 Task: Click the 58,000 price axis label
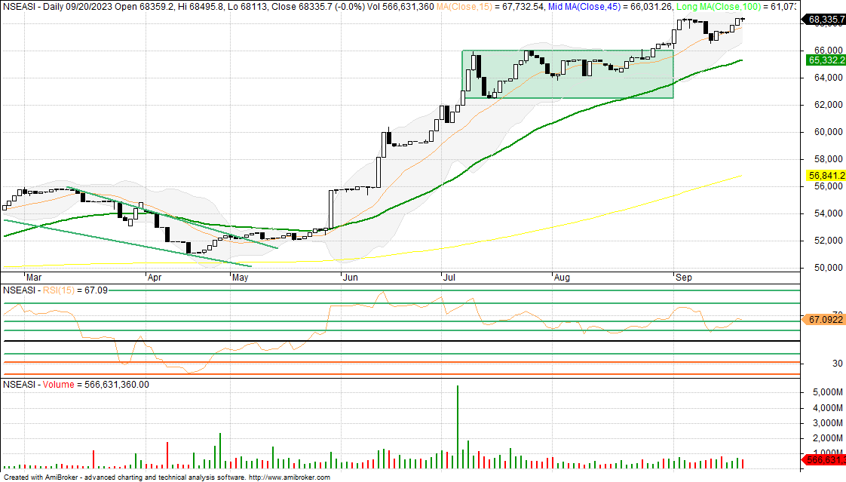pos(827,159)
